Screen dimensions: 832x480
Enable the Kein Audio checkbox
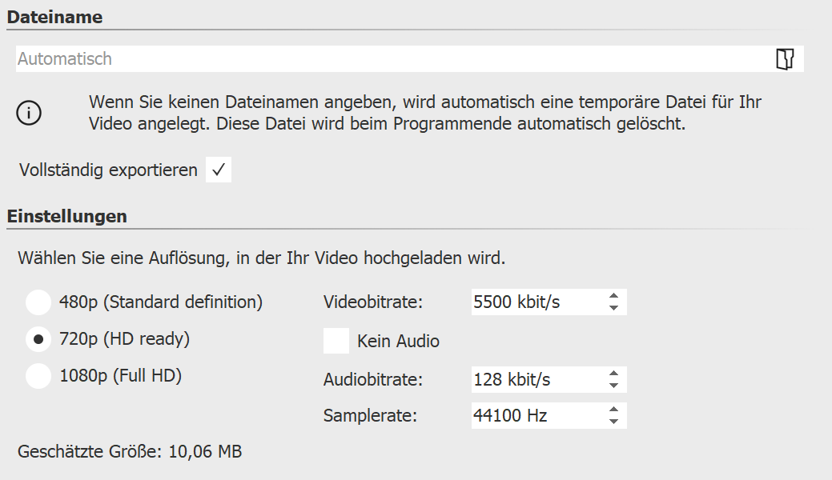click(x=337, y=341)
